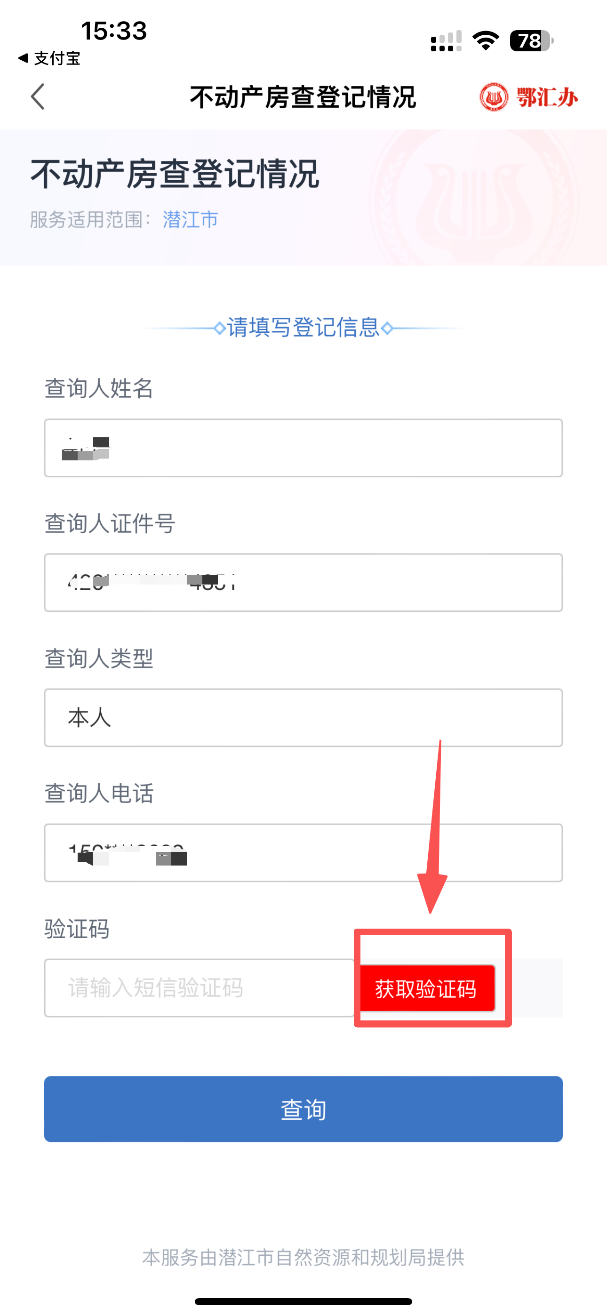The image size is (607, 1316).
Task: Click the 查询人姓名 input field
Action: (x=303, y=448)
